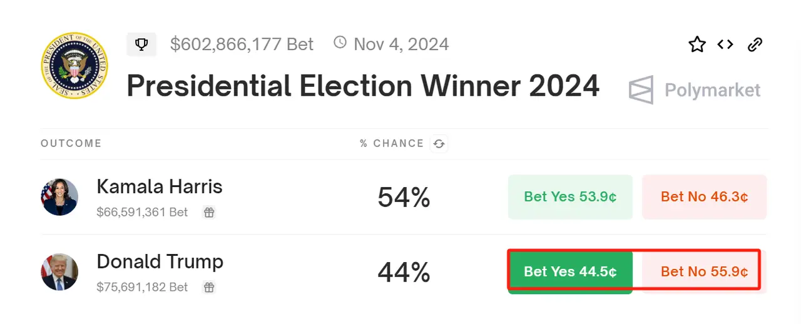Open the Polymarket logo
This screenshot has width=801, height=324.
(x=695, y=90)
